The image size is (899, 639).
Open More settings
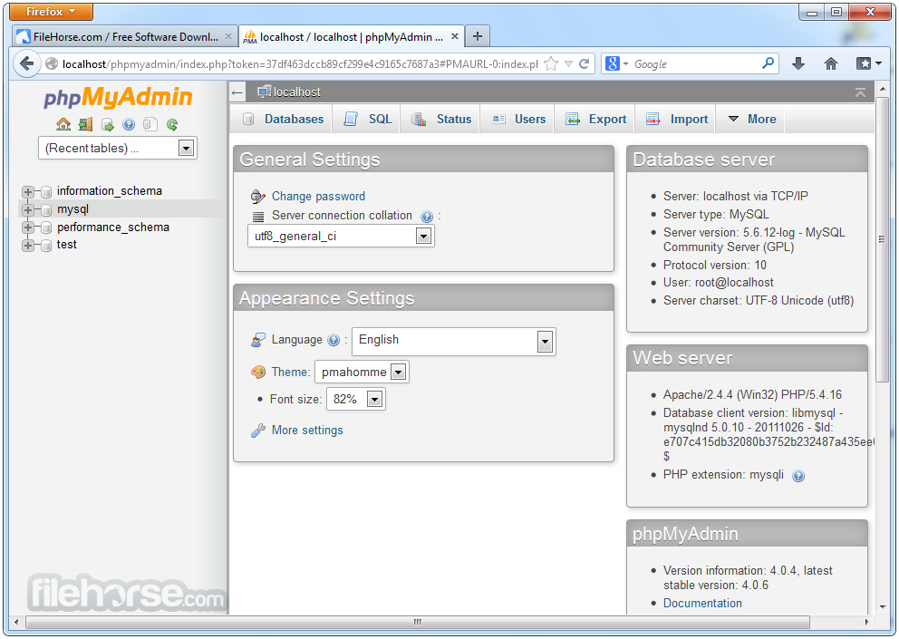(305, 431)
